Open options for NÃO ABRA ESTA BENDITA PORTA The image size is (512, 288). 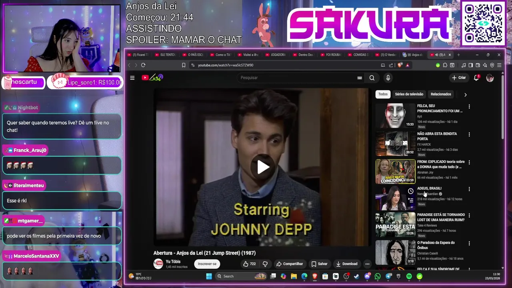pos(469,135)
